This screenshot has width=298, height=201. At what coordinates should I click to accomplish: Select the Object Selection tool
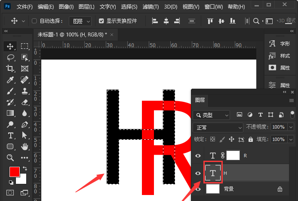(x=25, y=57)
